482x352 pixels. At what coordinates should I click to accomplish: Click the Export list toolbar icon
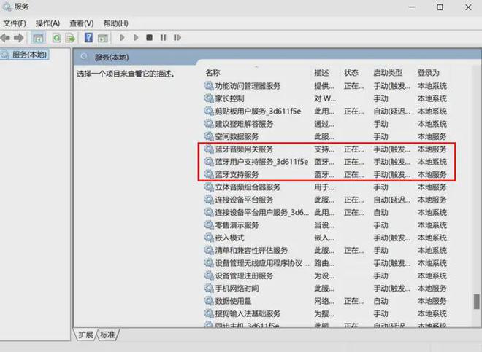[70, 38]
